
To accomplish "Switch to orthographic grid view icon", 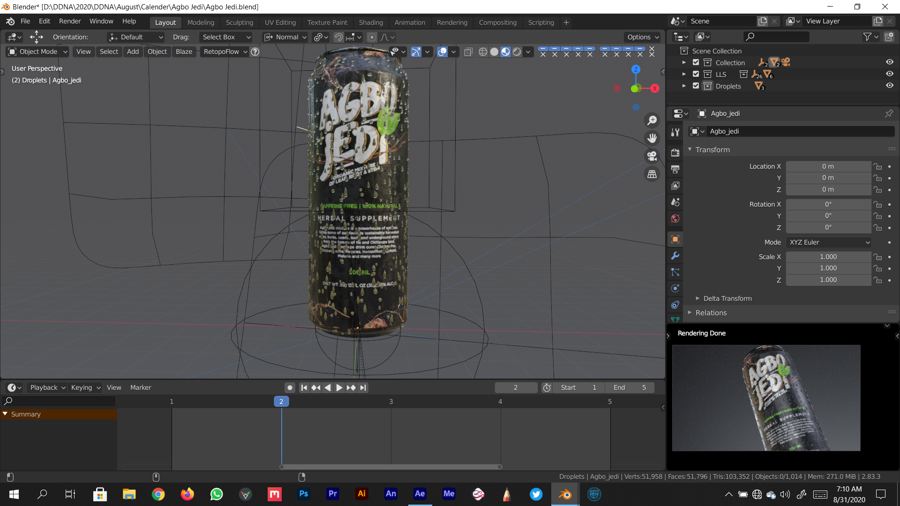I will tap(652, 174).
